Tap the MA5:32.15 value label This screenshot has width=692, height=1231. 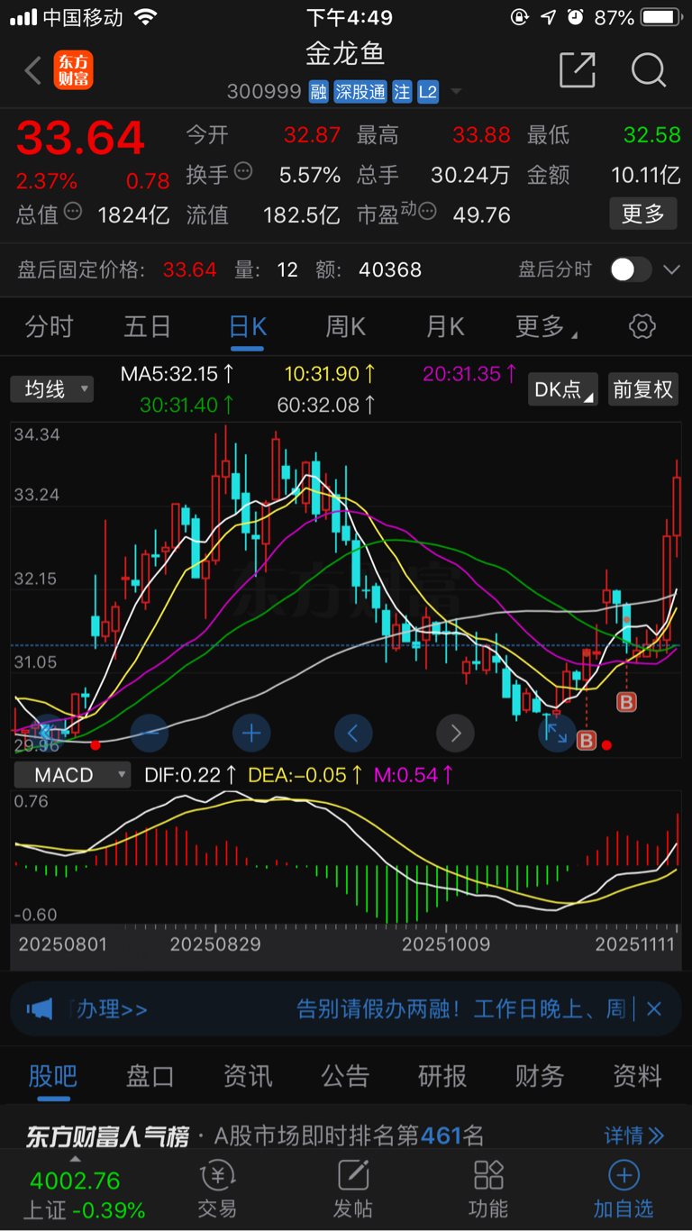pos(178,373)
